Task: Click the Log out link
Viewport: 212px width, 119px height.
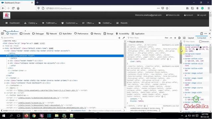Action: (x=202, y=15)
